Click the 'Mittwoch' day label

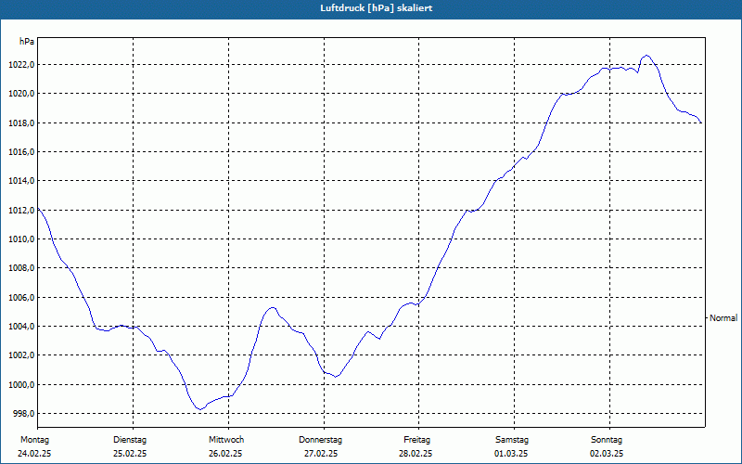pos(226,440)
